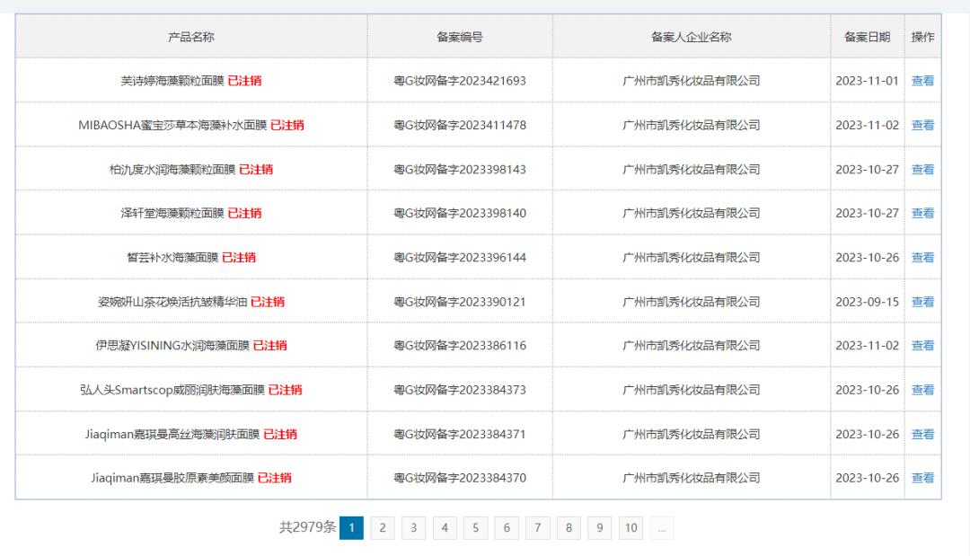Screen dimensions: 970x556
Task: View 伊思凝YISINING水润海藻面膜 filing
Action: (922, 345)
